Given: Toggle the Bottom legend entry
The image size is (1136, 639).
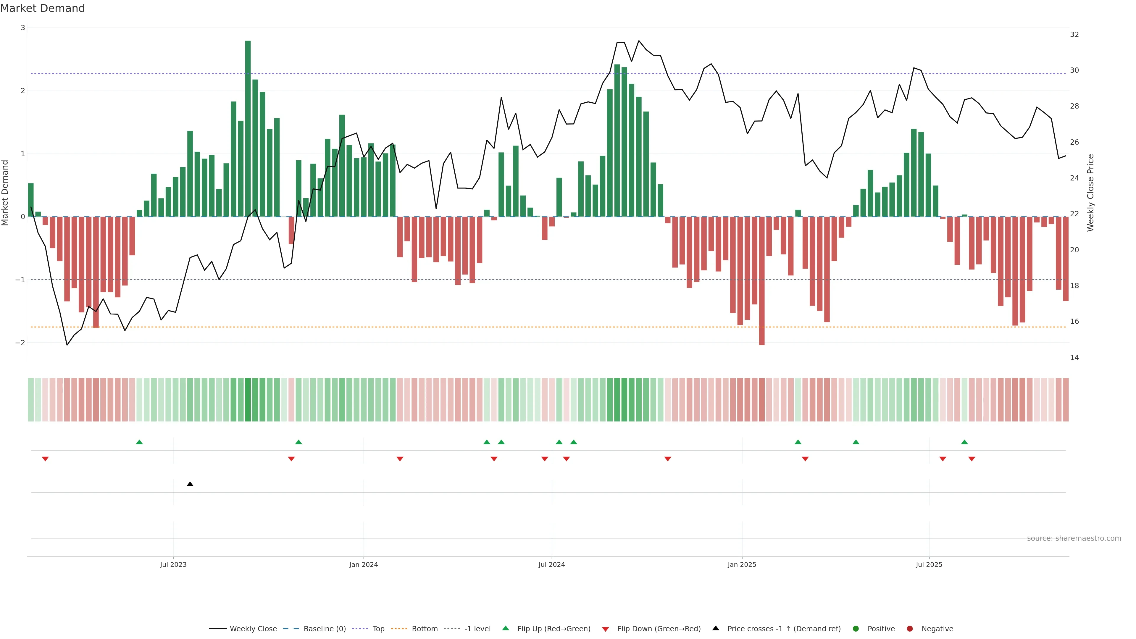Looking at the screenshot, I should pos(424,629).
